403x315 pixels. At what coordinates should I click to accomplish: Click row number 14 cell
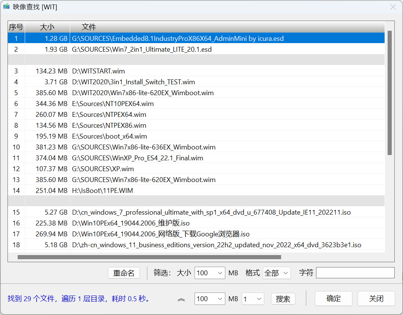tap(16, 191)
